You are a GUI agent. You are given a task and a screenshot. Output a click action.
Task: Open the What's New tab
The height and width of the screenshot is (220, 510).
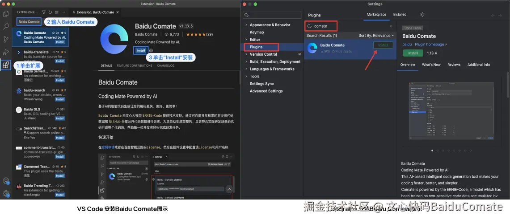click(431, 65)
